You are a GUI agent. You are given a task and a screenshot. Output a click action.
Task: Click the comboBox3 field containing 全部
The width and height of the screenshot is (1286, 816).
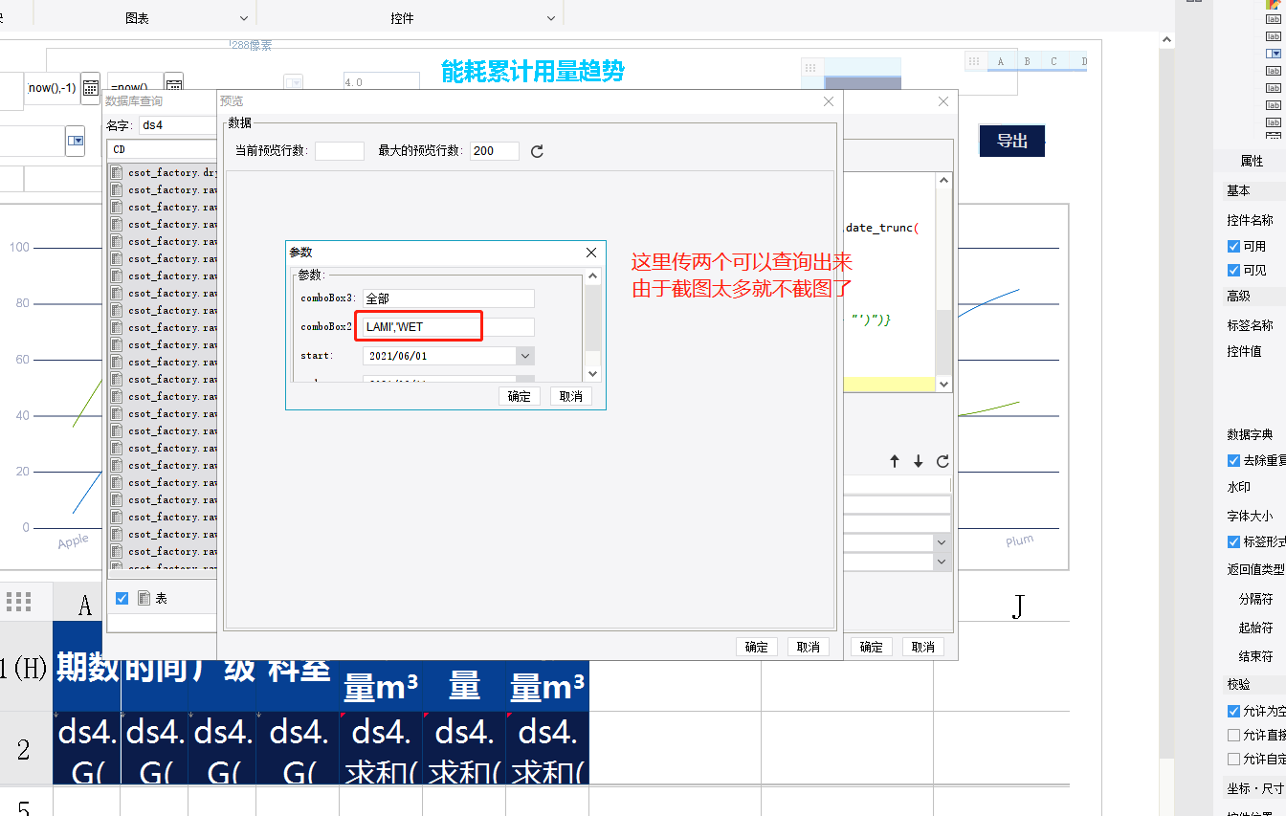[x=449, y=298]
